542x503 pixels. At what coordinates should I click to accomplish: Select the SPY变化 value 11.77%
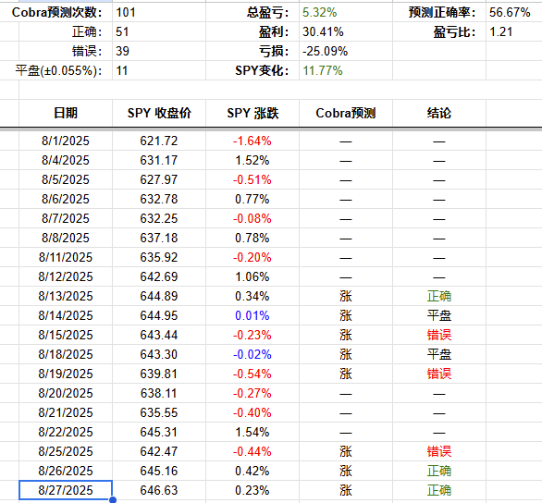point(346,70)
